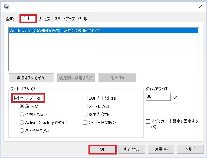Close the dialog with the X button
Screen dimensions: 207x158
(x=200, y=7)
